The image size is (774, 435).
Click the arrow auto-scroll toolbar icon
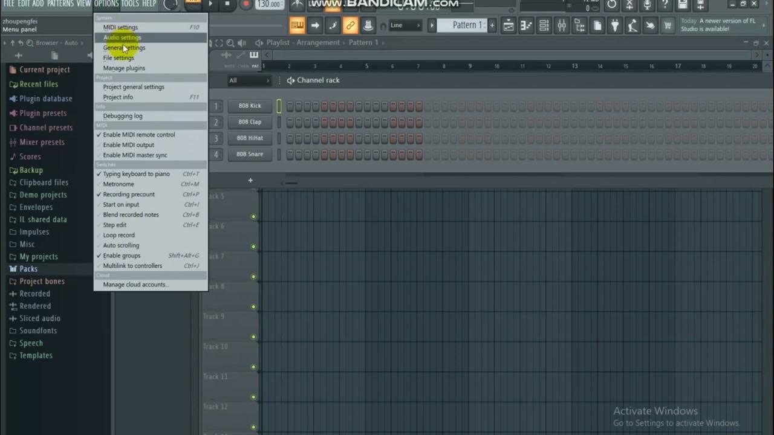[315, 25]
